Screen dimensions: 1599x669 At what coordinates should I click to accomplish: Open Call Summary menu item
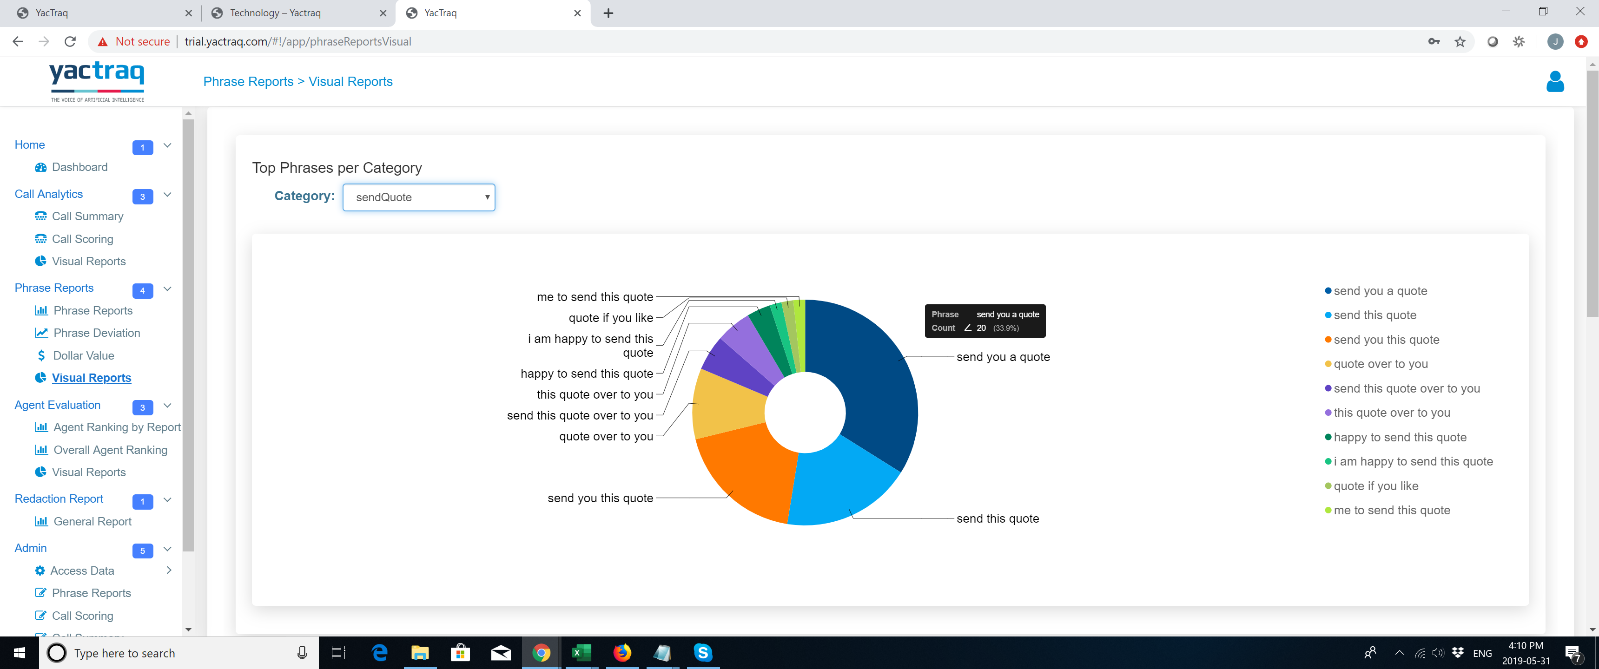[87, 216]
